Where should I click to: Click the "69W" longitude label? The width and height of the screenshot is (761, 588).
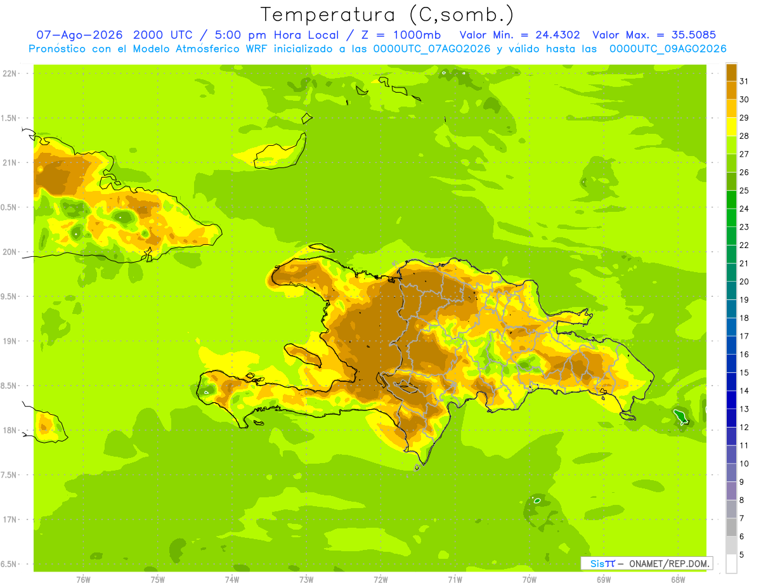pos(604,580)
